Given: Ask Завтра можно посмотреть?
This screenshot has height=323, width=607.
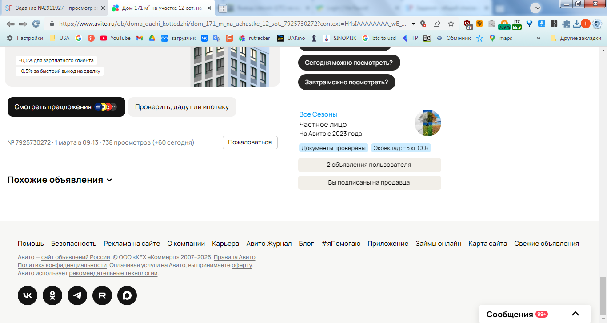Looking at the screenshot, I should coord(347,82).
